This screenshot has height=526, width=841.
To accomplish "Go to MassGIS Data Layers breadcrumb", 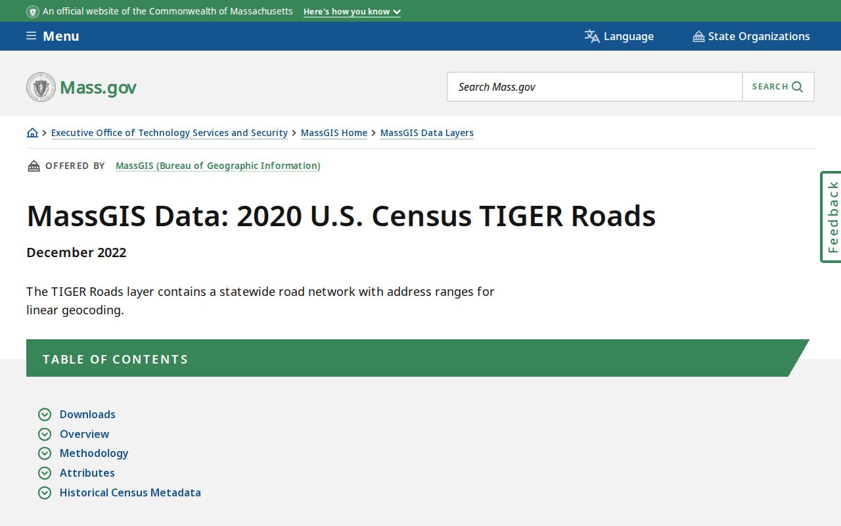I will [x=427, y=133].
